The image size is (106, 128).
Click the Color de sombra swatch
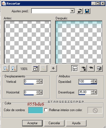pos(36,110)
